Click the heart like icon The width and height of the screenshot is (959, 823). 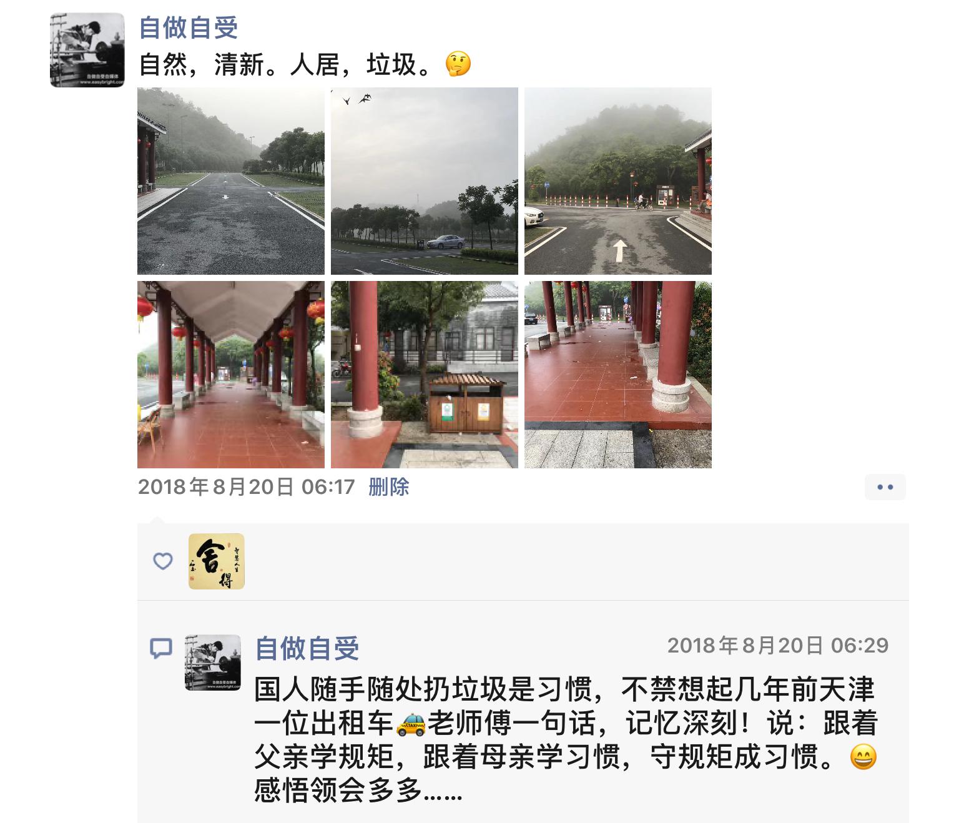tap(163, 561)
